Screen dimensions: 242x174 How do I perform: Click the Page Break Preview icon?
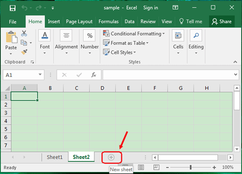[x=156, y=167]
